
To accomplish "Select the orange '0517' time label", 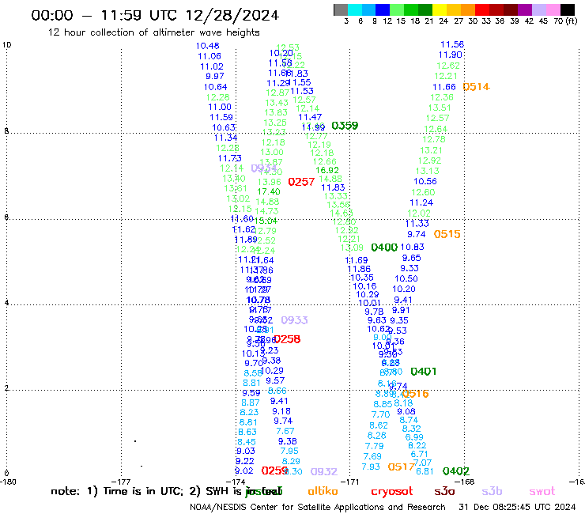I will (x=401, y=467).
